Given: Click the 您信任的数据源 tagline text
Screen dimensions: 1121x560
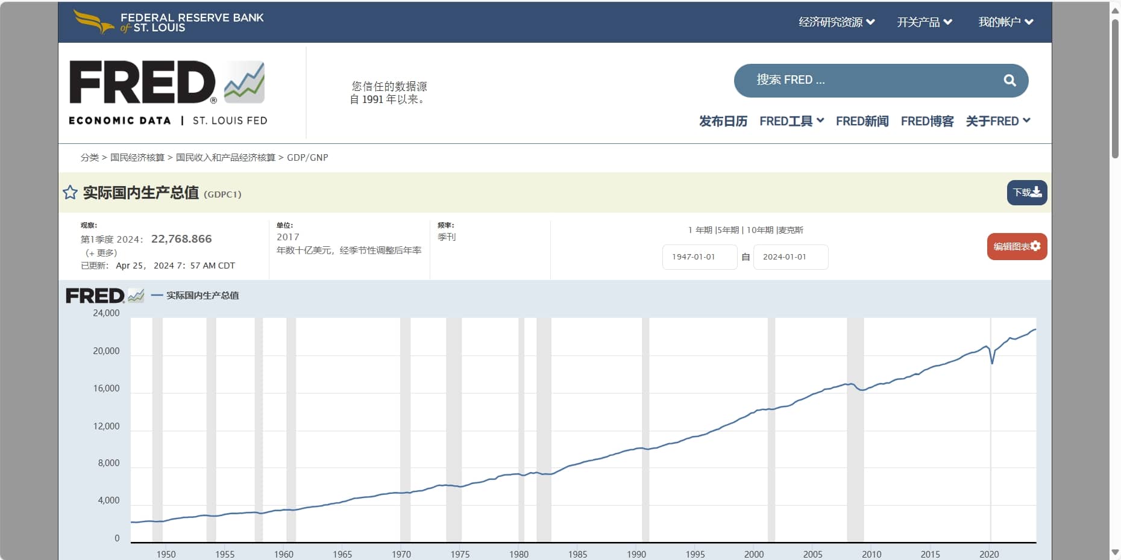Looking at the screenshot, I should pos(389,86).
